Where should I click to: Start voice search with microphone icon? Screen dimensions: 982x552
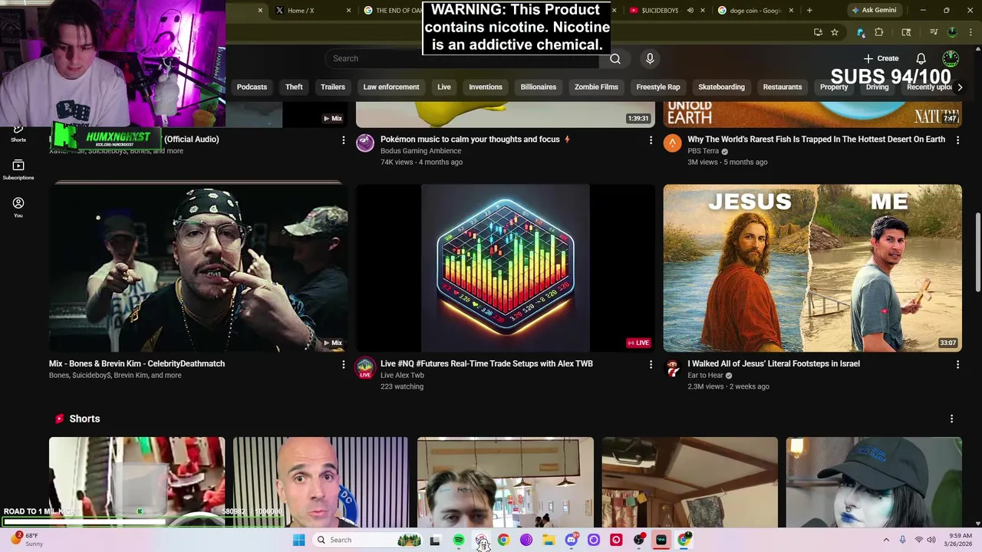650,58
